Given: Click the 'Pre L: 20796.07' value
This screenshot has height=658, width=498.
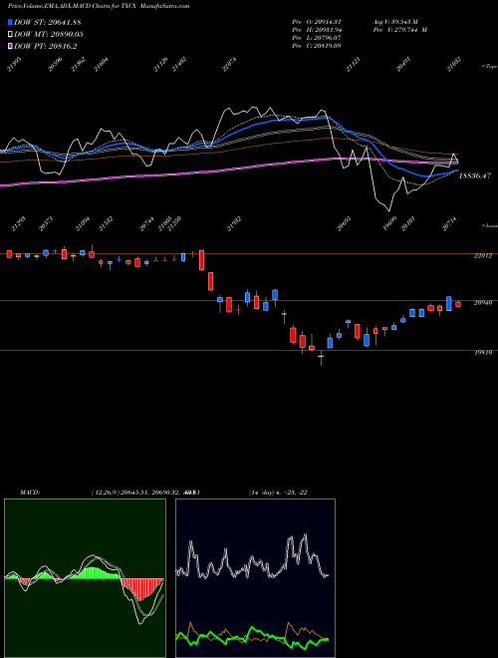Looking at the screenshot, I should [317, 38].
